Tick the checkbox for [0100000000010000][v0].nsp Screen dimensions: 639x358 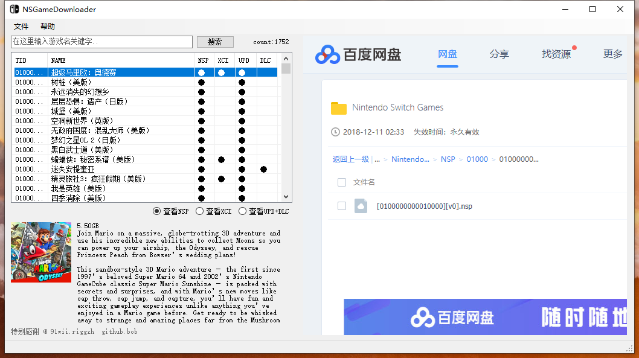click(342, 206)
